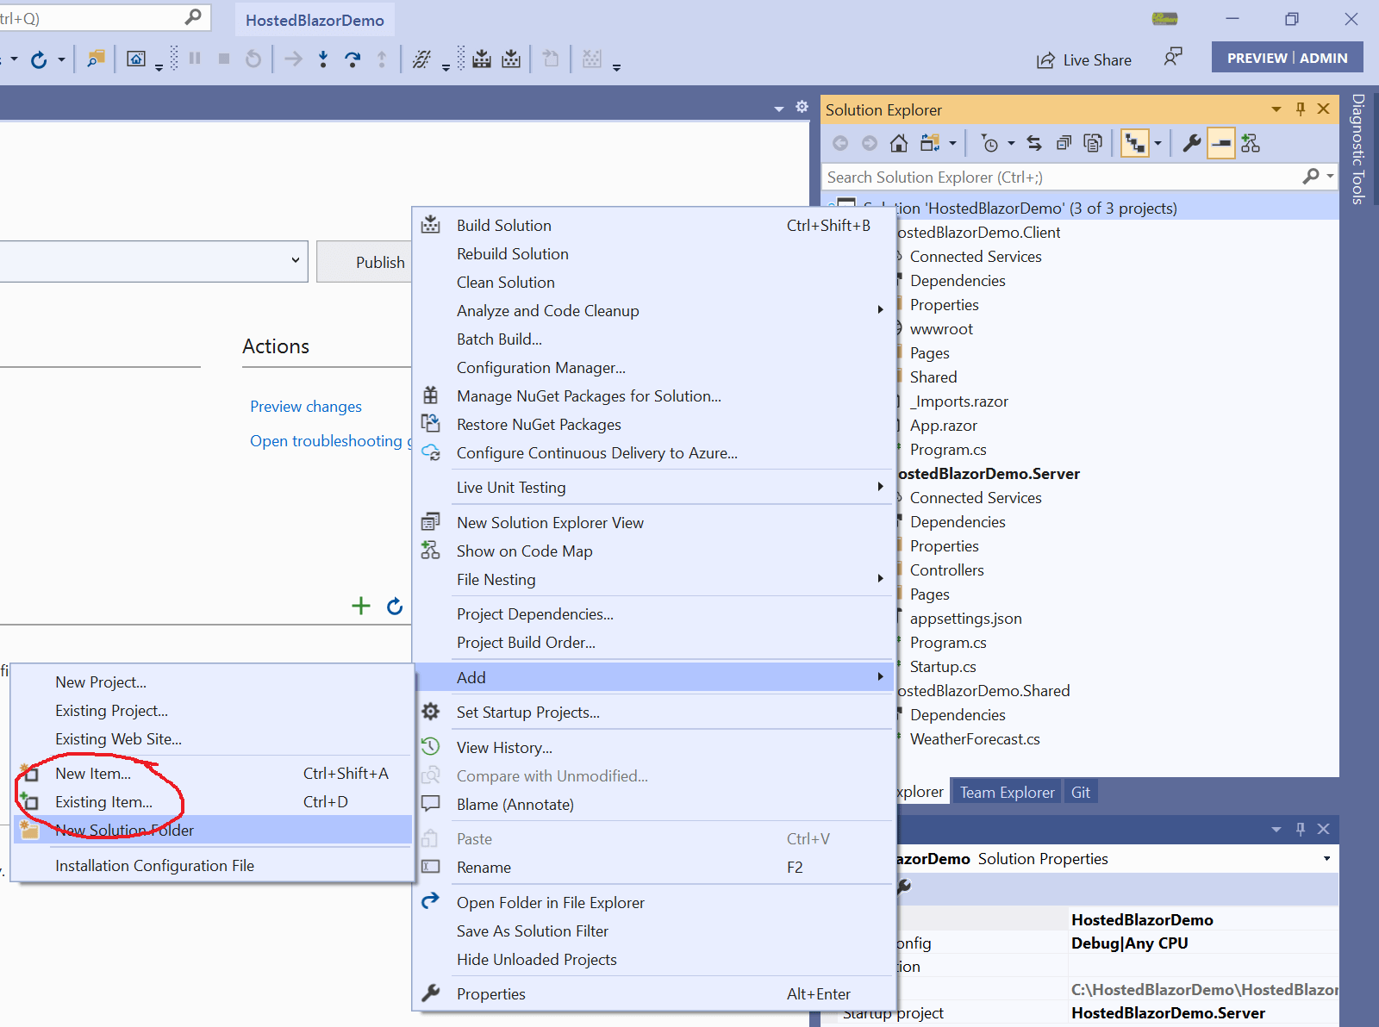This screenshot has width=1379, height=1027.
Task: Click the gear icon on the document tab bar
Action: [802, 106]
